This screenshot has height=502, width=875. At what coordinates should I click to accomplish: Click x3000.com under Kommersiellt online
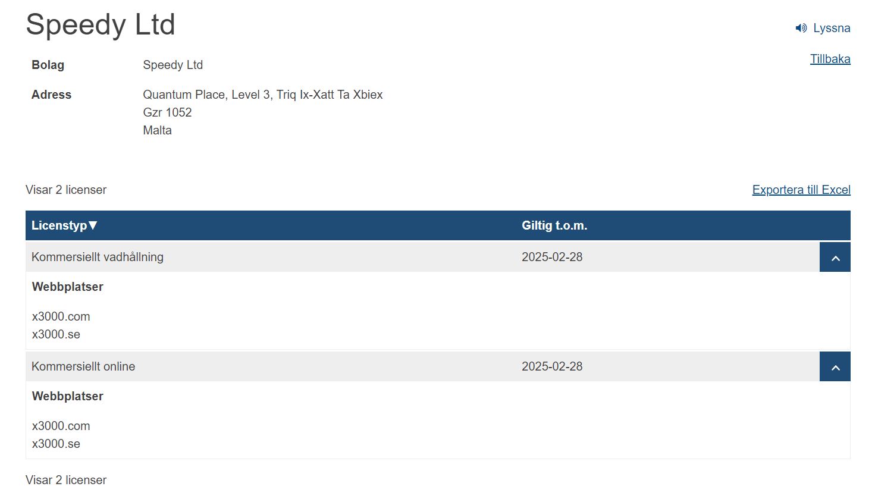click(61, 426)
